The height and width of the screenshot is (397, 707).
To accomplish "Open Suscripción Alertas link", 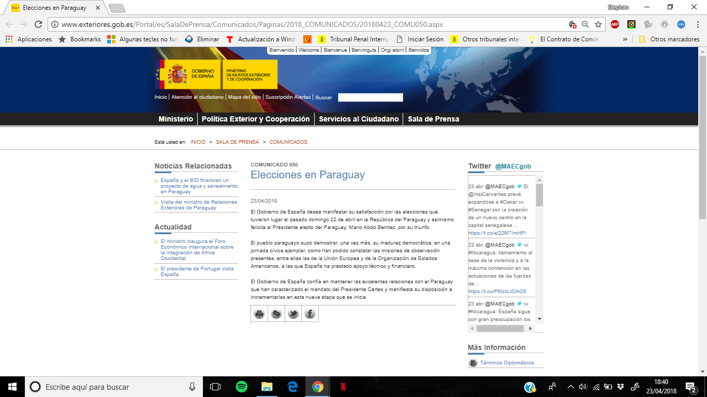I will (x=288, y=97).
